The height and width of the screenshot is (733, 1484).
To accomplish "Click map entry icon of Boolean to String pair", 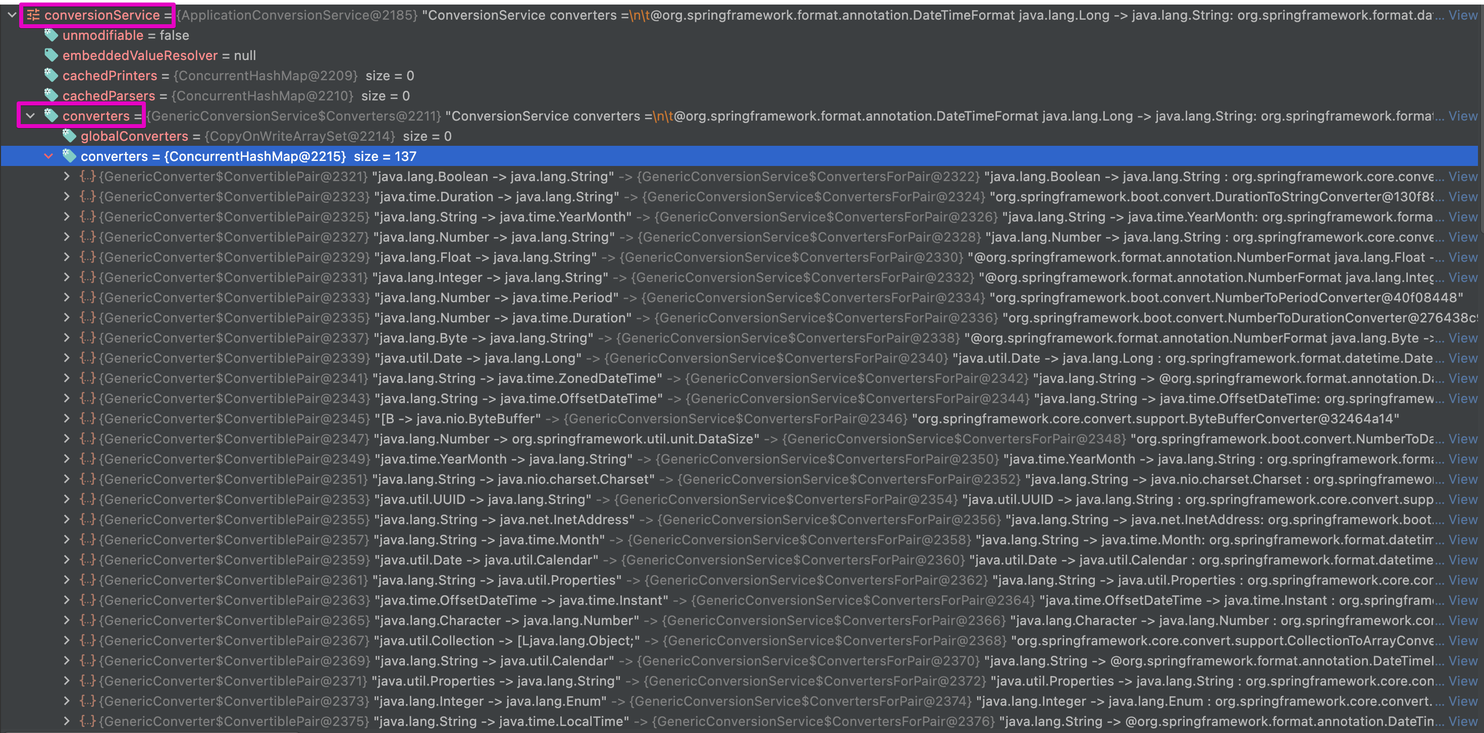I will point(87,176).
